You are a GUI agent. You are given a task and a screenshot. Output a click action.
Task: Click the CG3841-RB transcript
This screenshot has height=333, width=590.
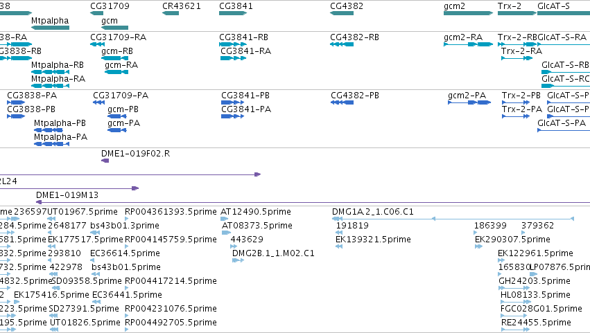click(233, 44)
